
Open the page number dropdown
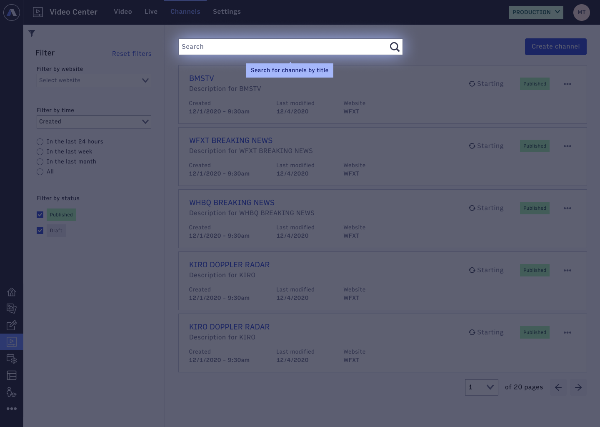[482, 387]
